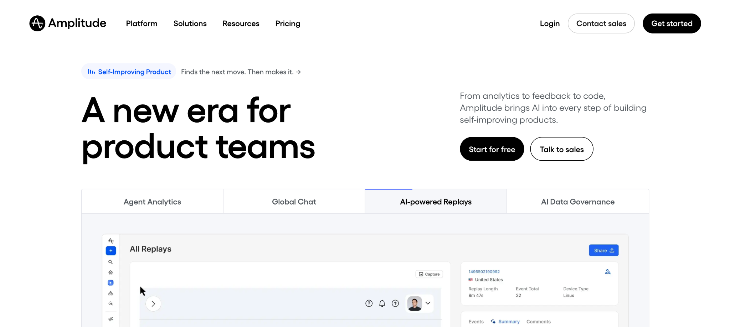Click the round right-chevron button in replay

(153, 304)
